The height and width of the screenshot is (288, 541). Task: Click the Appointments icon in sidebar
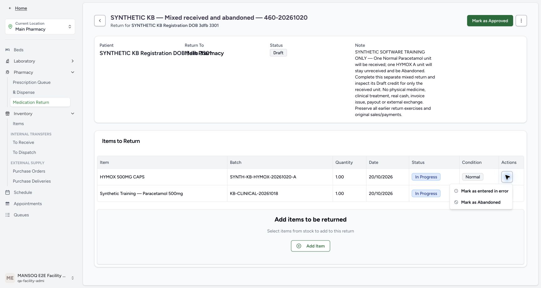(x=8, y=204)
